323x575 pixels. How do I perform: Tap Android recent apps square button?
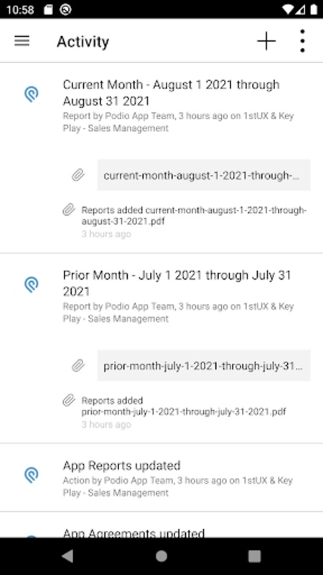click(255, 556)
